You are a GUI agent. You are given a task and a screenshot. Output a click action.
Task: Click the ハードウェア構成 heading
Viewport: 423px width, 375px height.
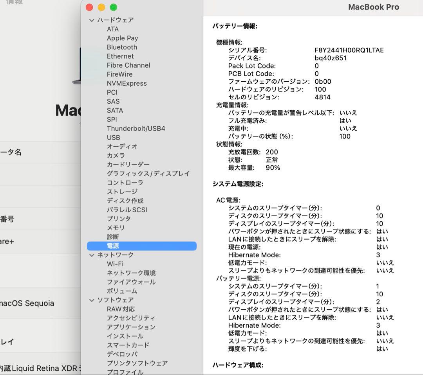point(238,365)
